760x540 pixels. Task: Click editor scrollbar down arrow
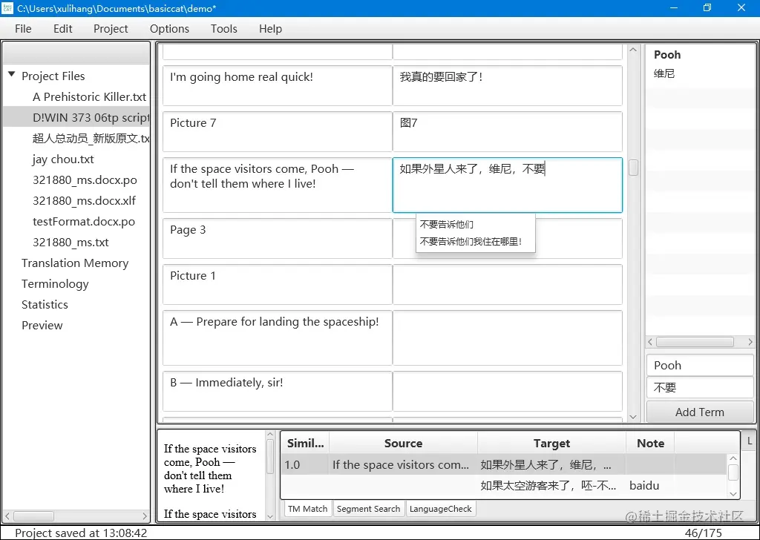pos(633,417)
